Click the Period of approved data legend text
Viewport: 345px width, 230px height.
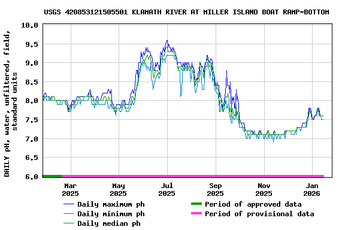point(253,204)
